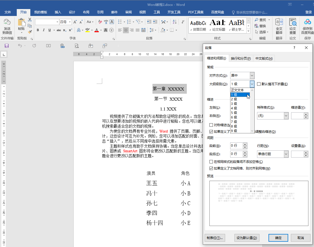
Task: Click the Print Preview magnifier icon
Action: pos(77,46)
